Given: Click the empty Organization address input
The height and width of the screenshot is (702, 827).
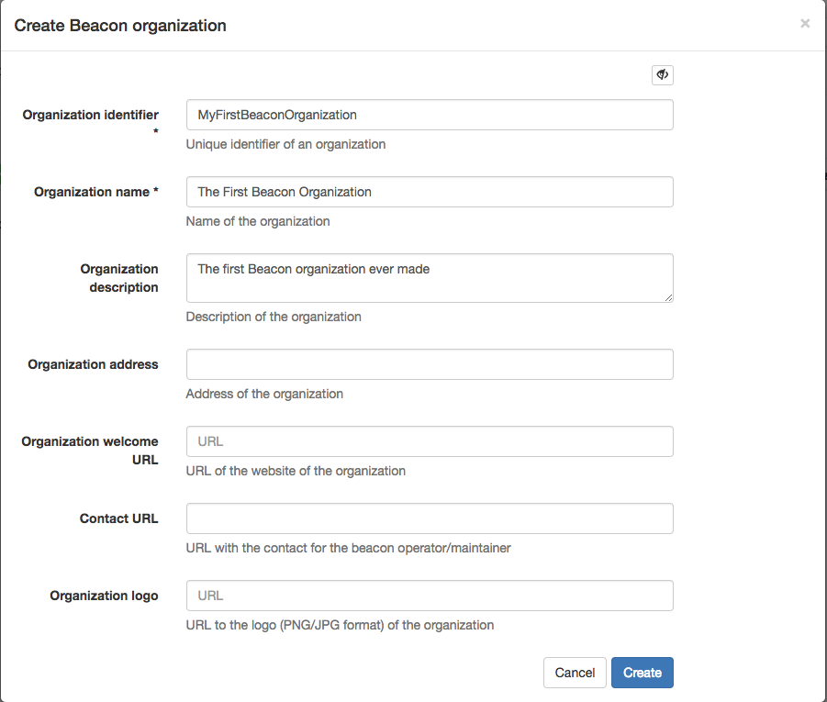Looking at the screenshot, I should pyautogui.click(x=430, y=364).
